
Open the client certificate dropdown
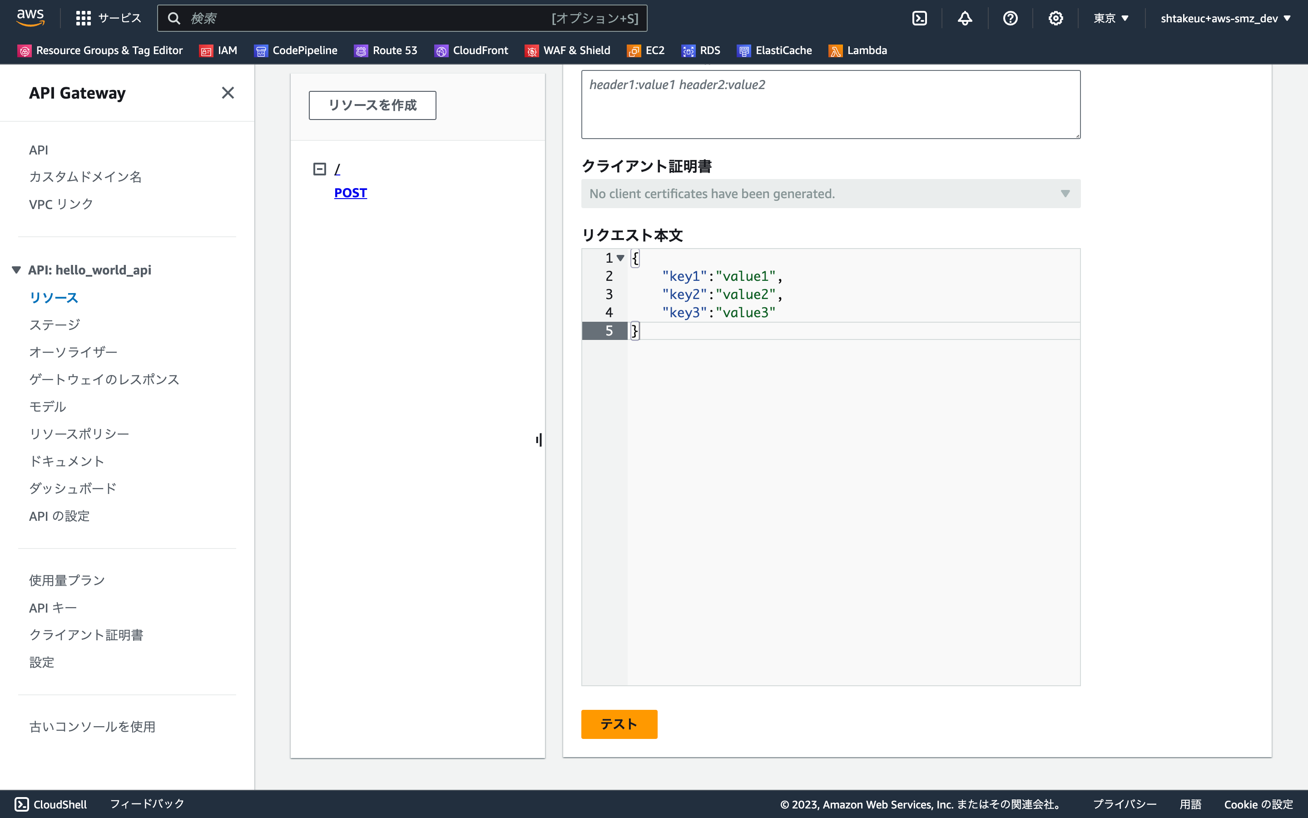coord(831,194)
